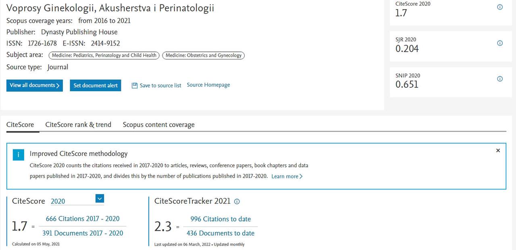Screen dimensions: 516x250
Task: Click Source type value Journal
Action: [58, 67]
